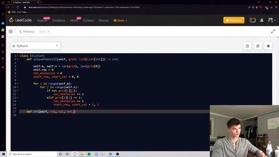
Task: Open the Discuss forum
Action: coord(104,20)
